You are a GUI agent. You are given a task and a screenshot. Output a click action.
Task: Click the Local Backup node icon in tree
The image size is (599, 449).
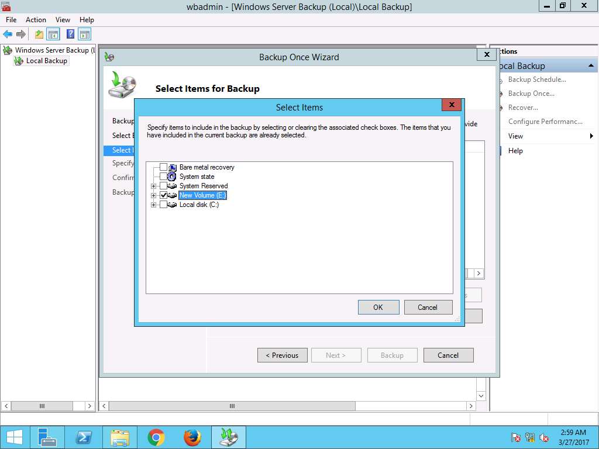18,61
